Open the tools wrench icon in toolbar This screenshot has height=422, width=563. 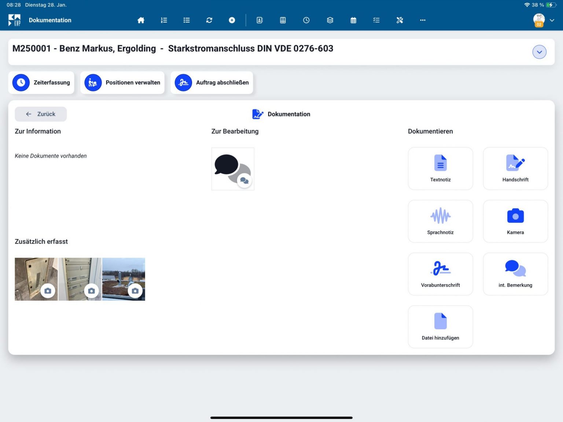pyautogui.click(x=400, y=20)
